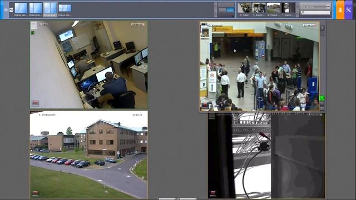
Task: Click the green indicator icon on the office camera
Action: pos(33,33)
